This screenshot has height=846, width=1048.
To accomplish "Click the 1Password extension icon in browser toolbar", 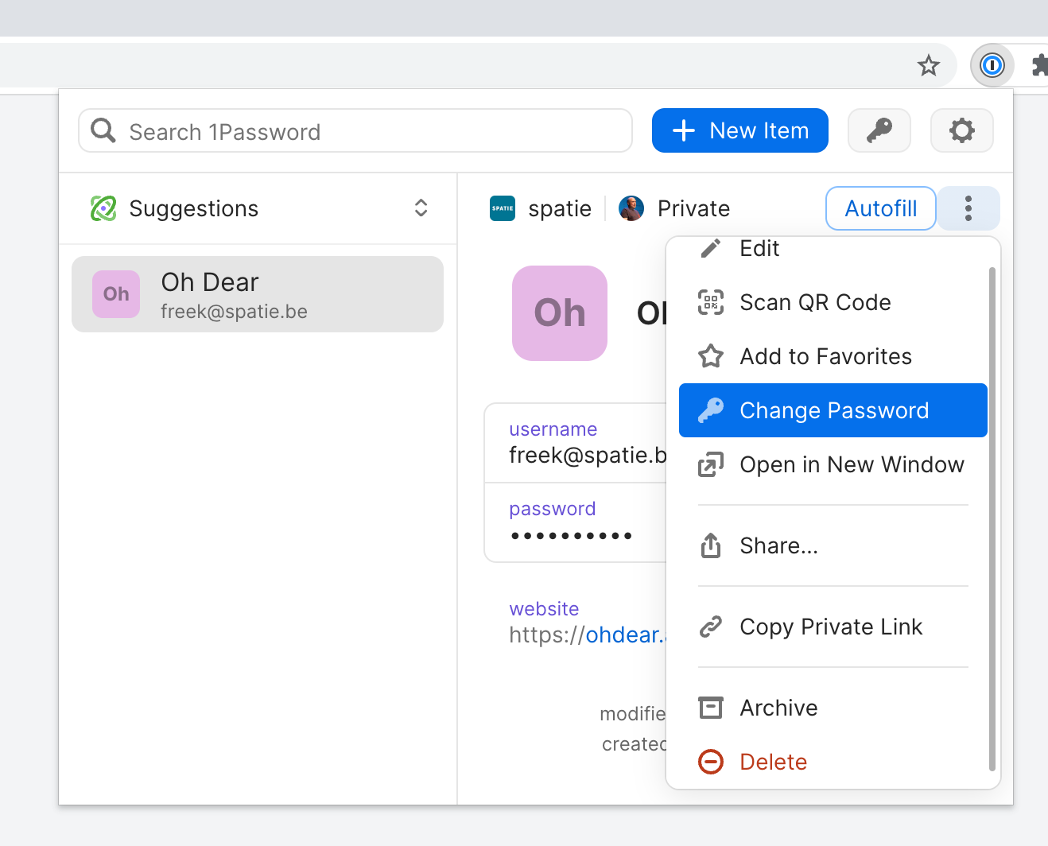I will (992, 65).
